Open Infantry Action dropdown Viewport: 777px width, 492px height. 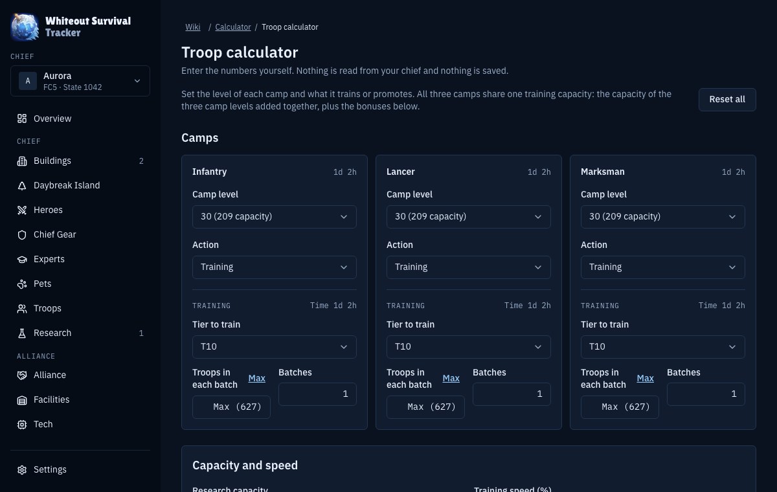(x=275, y=267)
